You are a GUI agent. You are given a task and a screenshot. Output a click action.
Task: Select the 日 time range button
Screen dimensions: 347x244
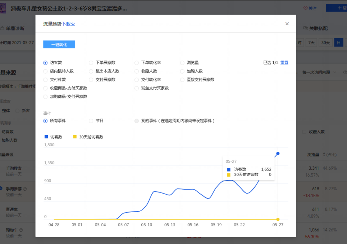[x=339, y=43]
